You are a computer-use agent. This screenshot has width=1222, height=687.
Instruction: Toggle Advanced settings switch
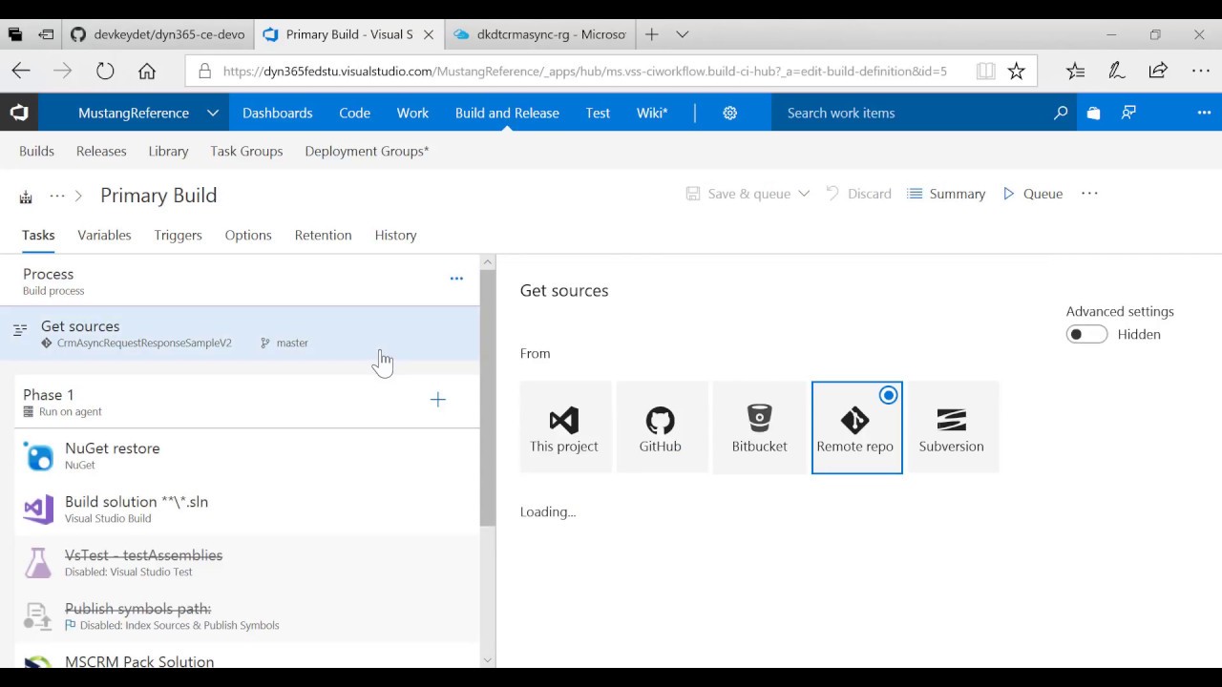pyautogui.click(x=1086, y=334)
